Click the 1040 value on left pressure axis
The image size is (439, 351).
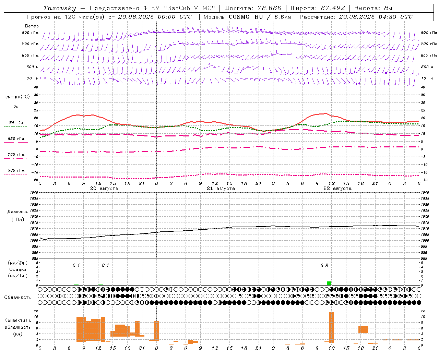coord(34,192)
